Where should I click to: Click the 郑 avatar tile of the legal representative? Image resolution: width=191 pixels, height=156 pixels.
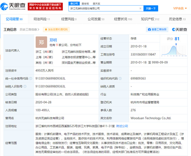[x=41, y=42]
